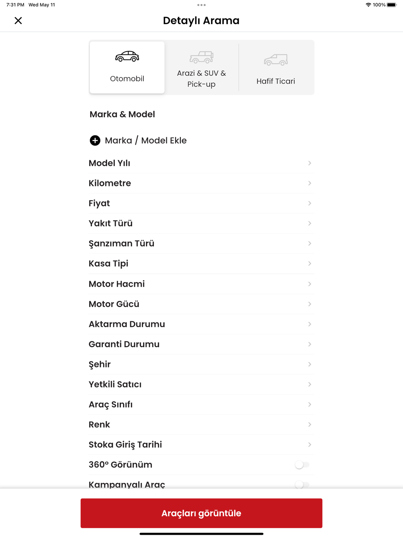This screenshot has height=538, width=403.
Task: Open the Yakıt Türü options chevron
Action: click(x=310, y=223)
